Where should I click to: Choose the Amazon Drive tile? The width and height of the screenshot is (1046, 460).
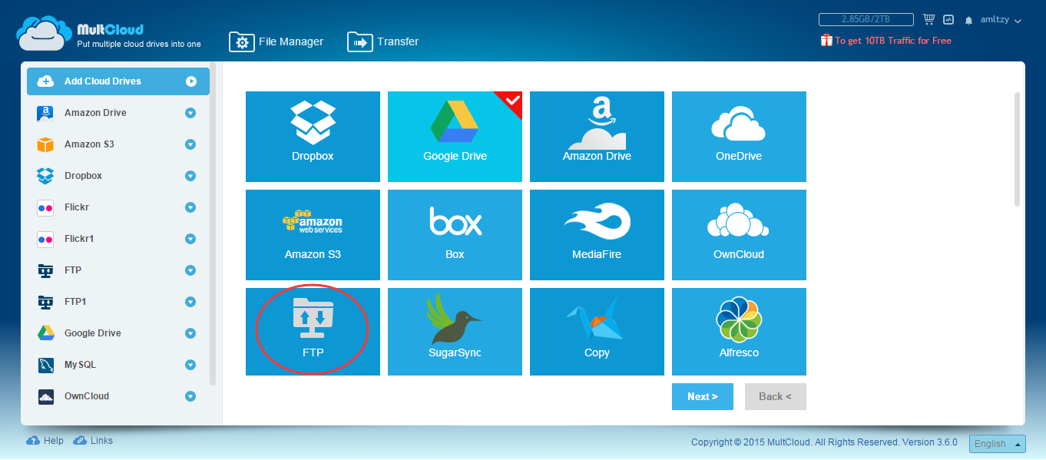pos(597,137)
